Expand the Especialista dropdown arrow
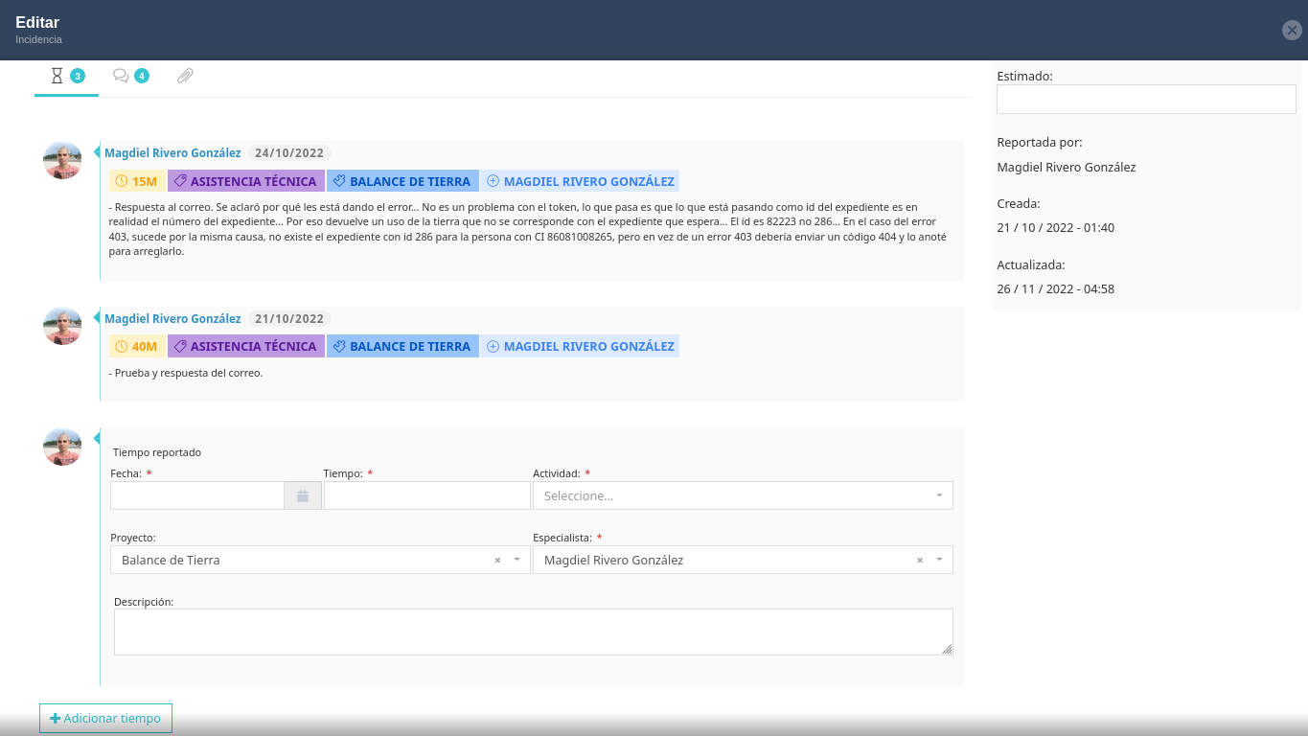Image resolution: width=1308 pixels, height=736 pixels. click(939, 560)
